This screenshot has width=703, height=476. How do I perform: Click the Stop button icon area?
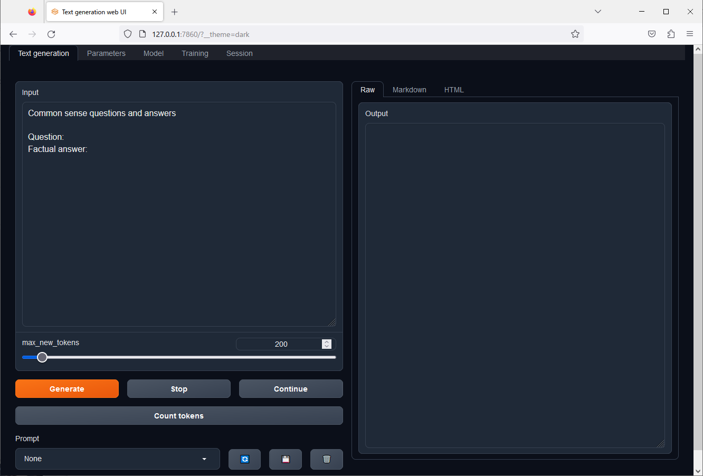pyautogui.click(x=179, y=388)
